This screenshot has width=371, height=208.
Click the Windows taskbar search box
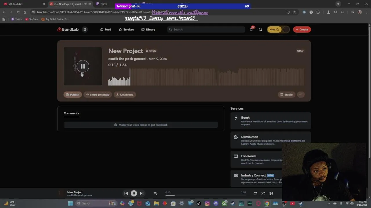pyautogui.click(x=97, y=203)
